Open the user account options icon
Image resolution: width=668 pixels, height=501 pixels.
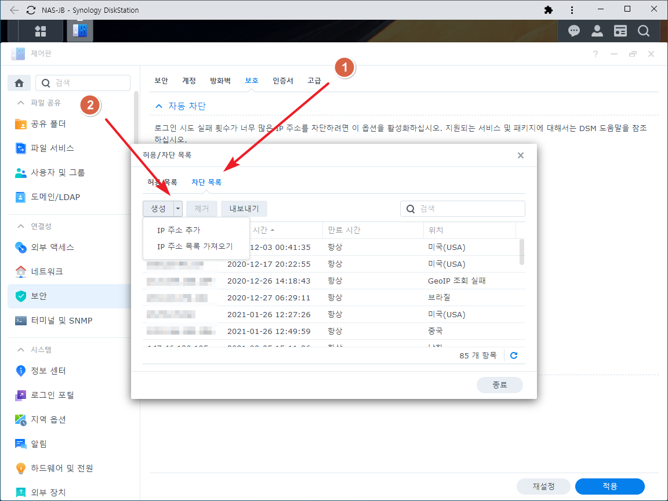click(x=597, y=31)
